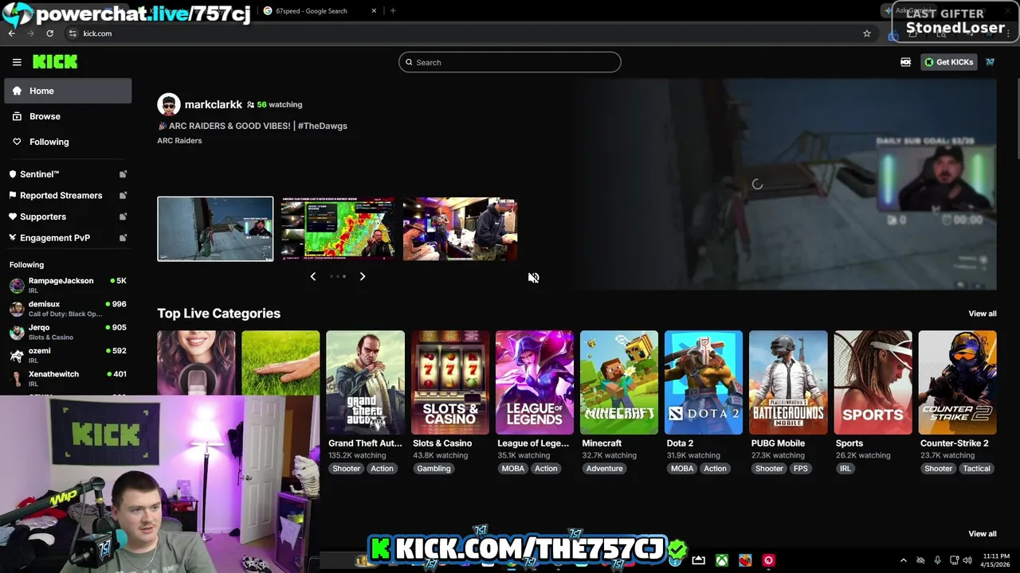Open Reported Streamers pop-out icon
This screenshot has height=573, width=1020.
(123, 195)
